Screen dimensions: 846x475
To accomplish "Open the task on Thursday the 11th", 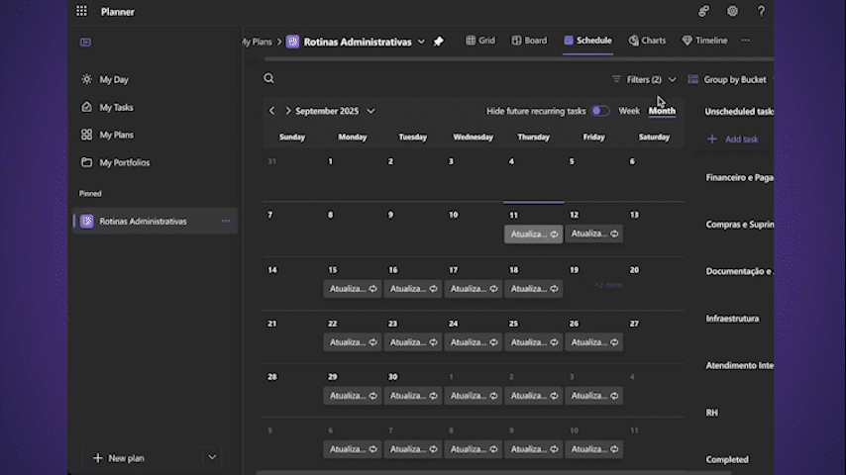I will [533, 235].
